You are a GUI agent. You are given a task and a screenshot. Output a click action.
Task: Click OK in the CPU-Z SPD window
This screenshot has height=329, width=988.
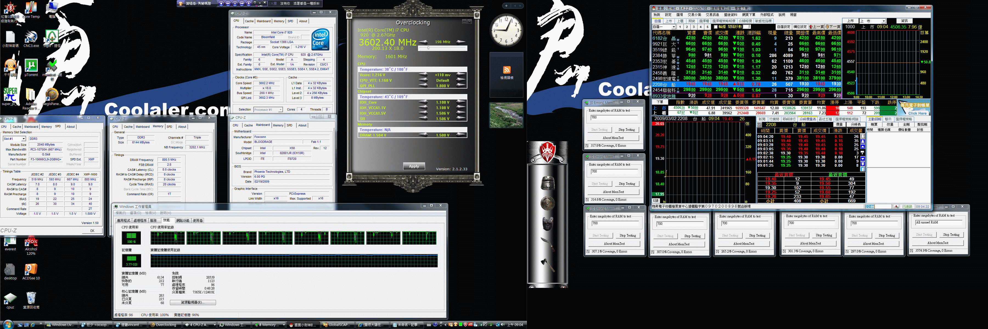(92, 231)
